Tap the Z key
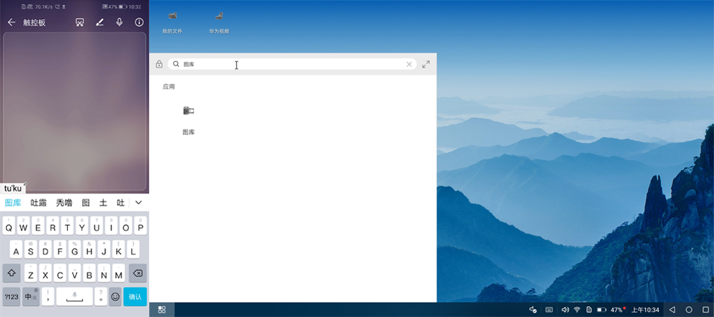 31,273
